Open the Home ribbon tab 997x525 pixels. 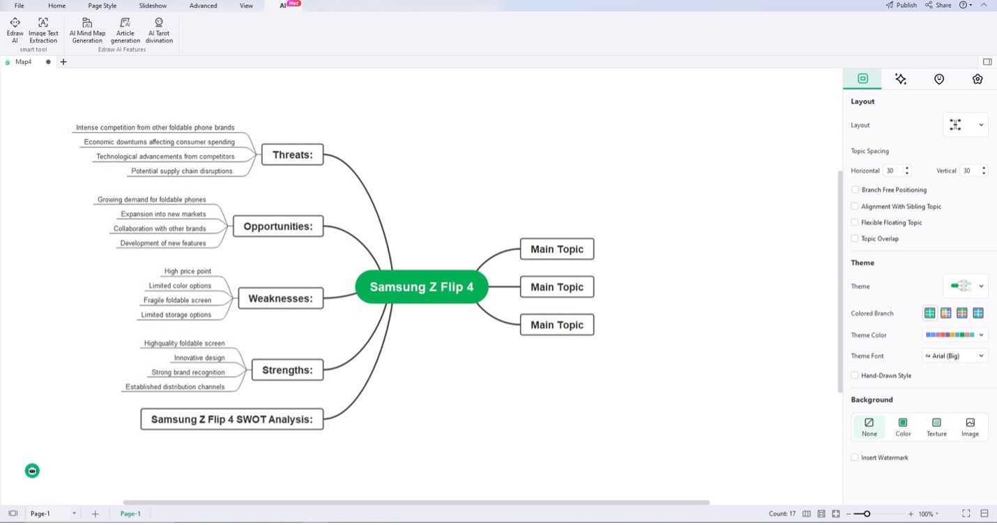pyautogui.click(x=57, y=6)
